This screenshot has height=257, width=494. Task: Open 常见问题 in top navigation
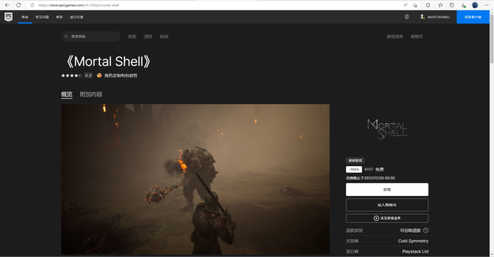[42, 17]
